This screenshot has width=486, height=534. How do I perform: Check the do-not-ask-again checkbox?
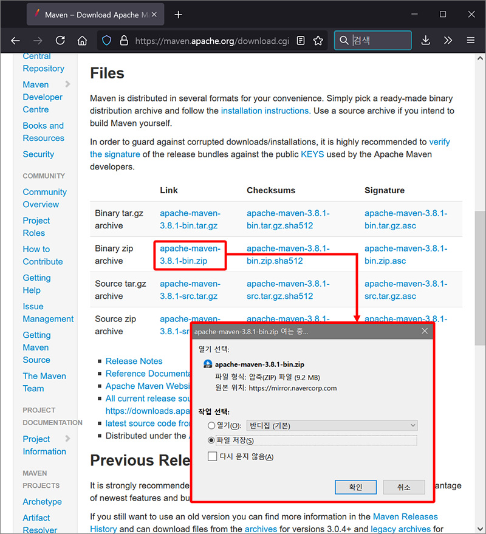(212, 456)
